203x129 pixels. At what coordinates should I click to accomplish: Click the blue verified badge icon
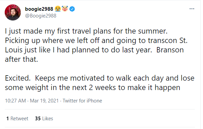click(72, 9)
